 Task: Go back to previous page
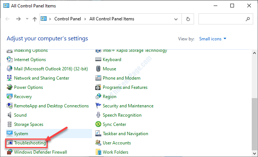click(x=7, y=19)
